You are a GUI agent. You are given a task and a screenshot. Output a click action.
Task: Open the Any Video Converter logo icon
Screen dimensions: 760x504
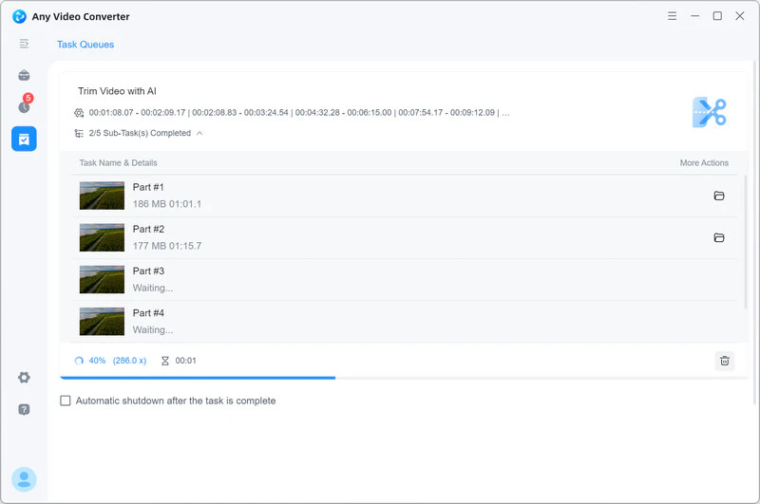(x=19, y=16)
